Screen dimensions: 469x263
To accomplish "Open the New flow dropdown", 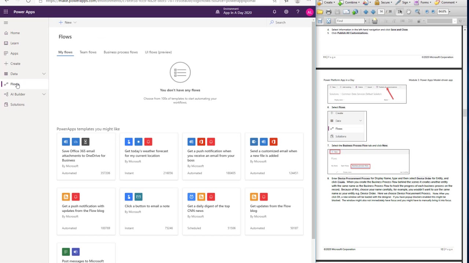I will point(68,22).
